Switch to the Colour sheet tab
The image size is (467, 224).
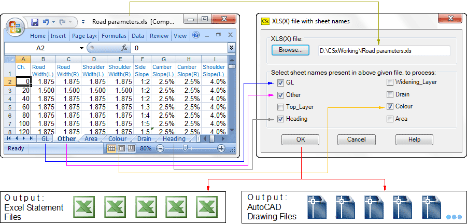tap(117, 139)
